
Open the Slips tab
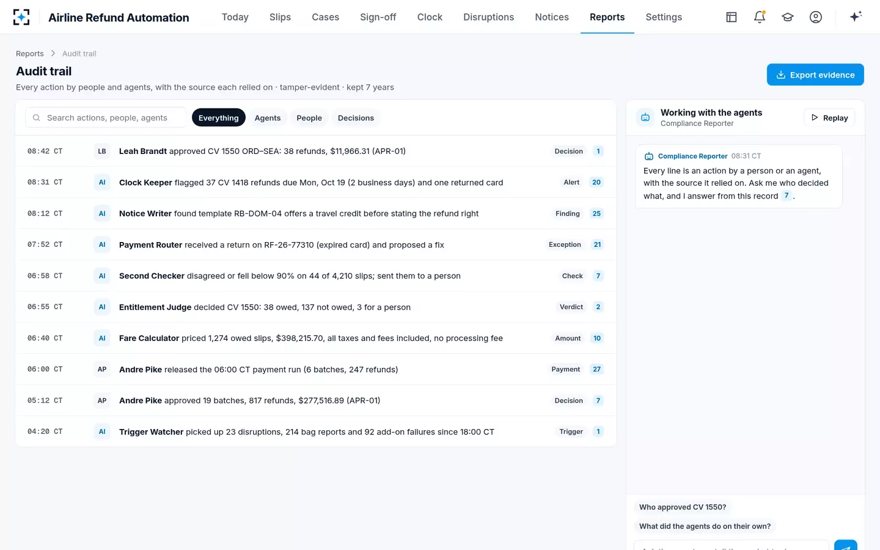click(x=280, y=17)
